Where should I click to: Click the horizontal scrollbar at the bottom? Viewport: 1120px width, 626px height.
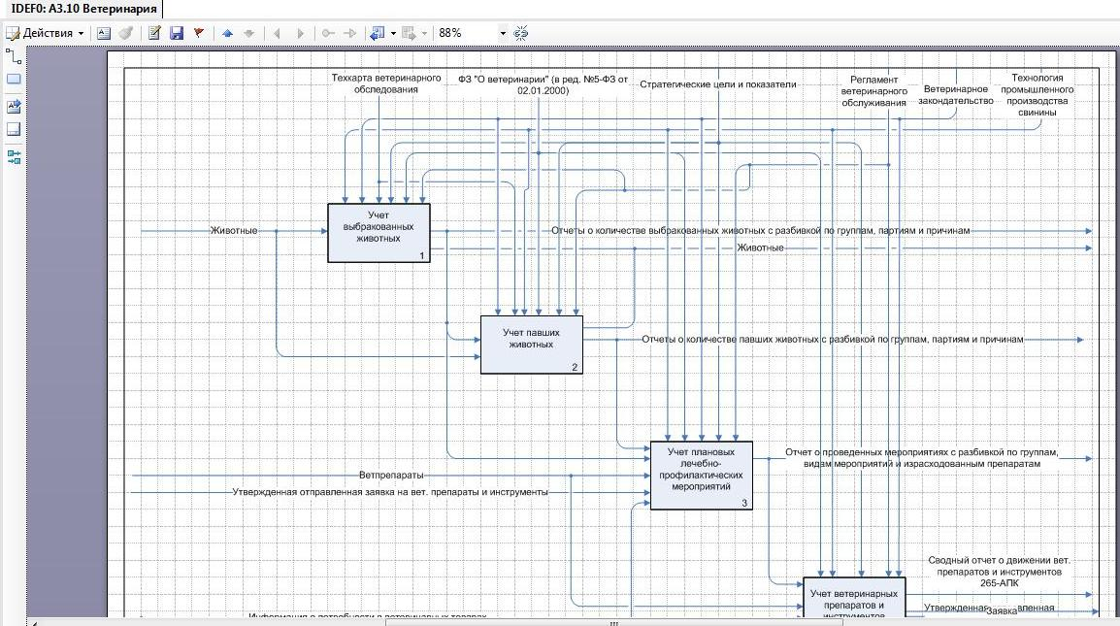point(613,622)
